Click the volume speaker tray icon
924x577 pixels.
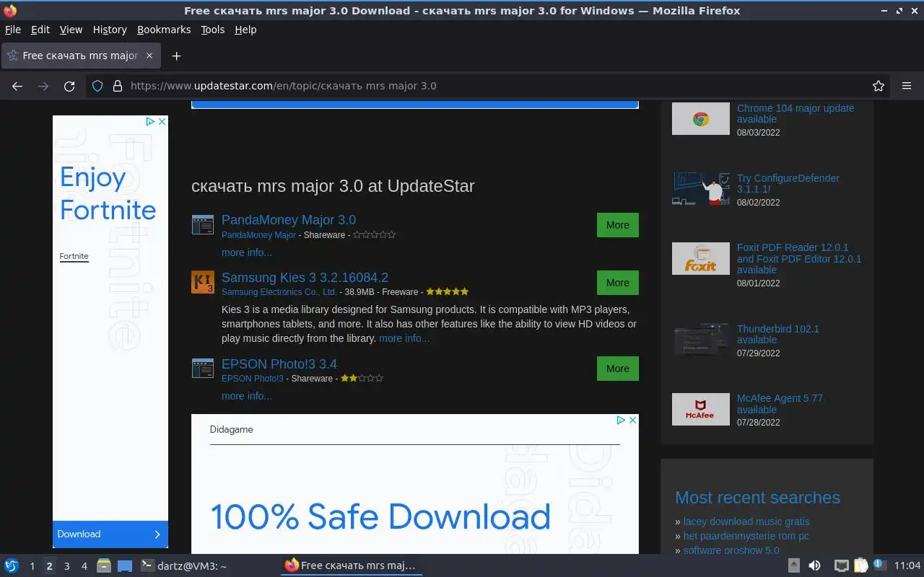point(814,565)
